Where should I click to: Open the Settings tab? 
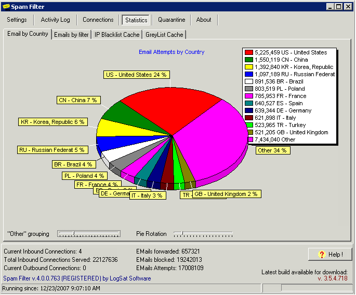point(17,20)
